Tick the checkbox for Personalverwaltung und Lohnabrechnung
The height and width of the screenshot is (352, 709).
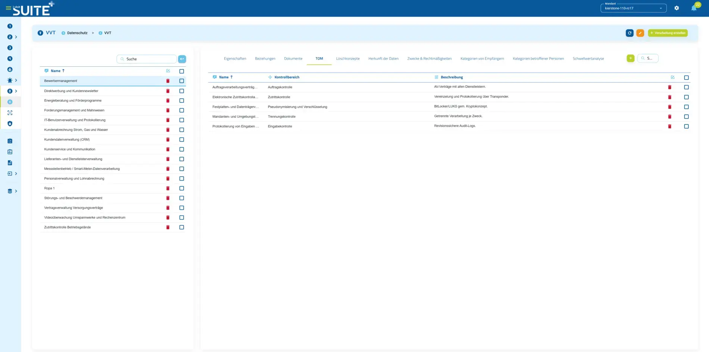click(182, 178)
